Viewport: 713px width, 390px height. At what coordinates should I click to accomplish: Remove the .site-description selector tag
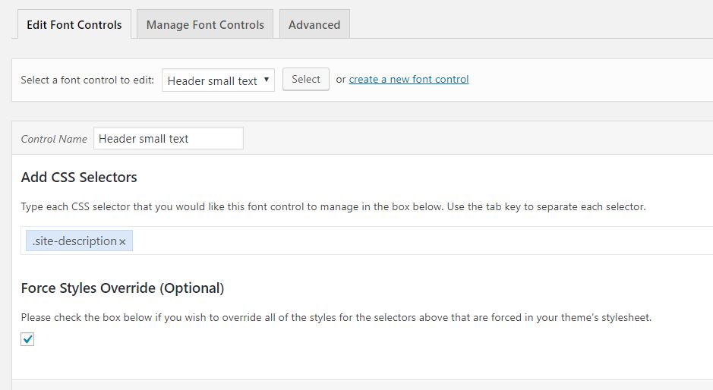122,242
